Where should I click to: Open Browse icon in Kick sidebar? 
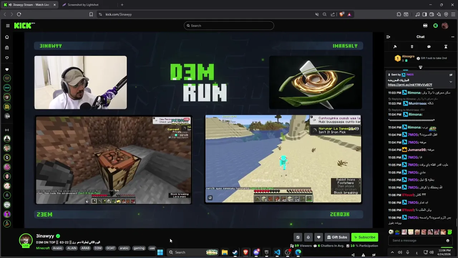(7, 48)
